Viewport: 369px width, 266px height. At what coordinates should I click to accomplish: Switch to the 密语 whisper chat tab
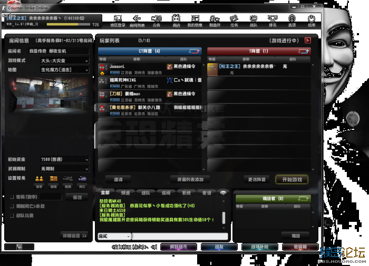tap(207, 193)
